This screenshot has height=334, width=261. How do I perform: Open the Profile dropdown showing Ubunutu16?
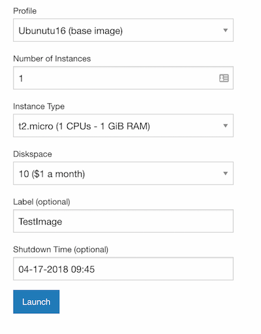[x=123, y=30]
